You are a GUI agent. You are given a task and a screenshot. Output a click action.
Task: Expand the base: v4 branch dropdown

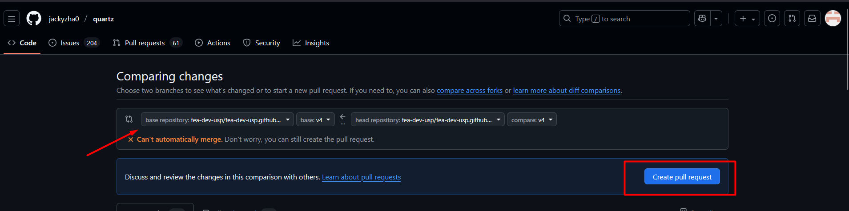tap(315, 120)
